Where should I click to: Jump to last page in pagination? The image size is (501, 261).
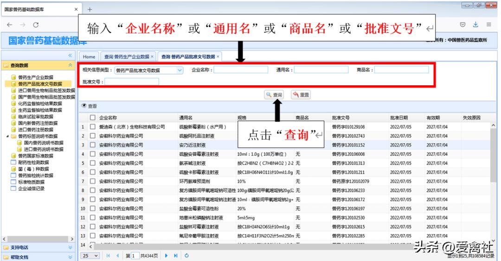[175, 255]
